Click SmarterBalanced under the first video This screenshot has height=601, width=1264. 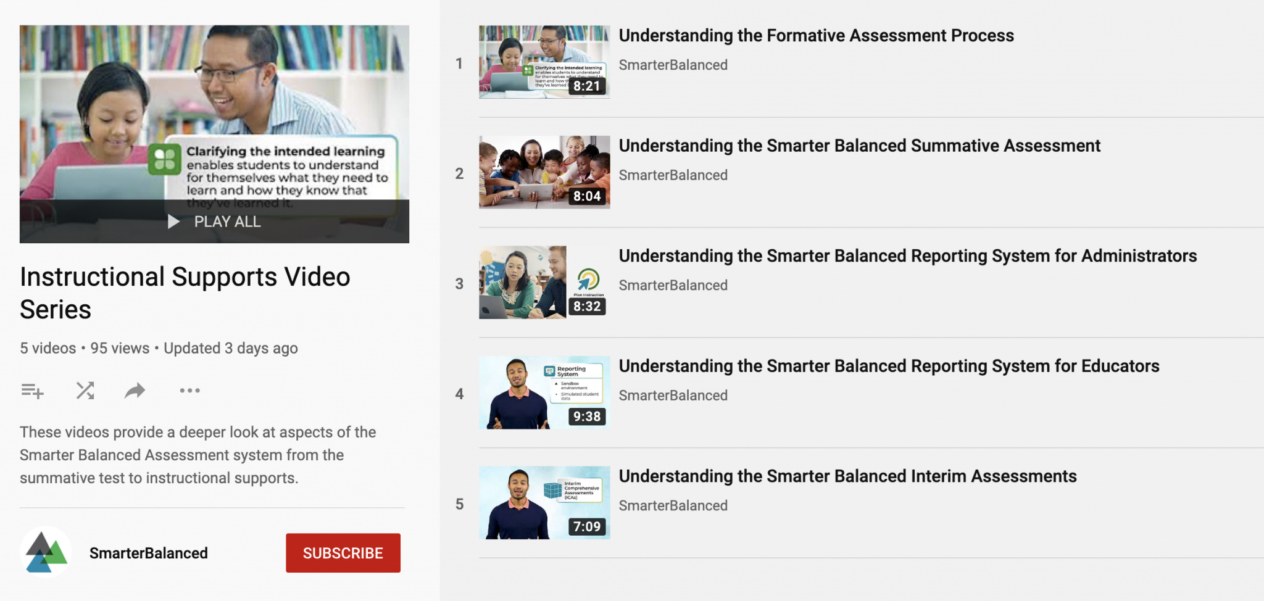[x=673, y=64]
